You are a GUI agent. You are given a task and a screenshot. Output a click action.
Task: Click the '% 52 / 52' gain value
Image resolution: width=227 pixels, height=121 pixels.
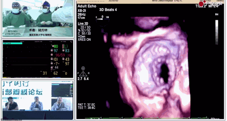tap(84, 31)
